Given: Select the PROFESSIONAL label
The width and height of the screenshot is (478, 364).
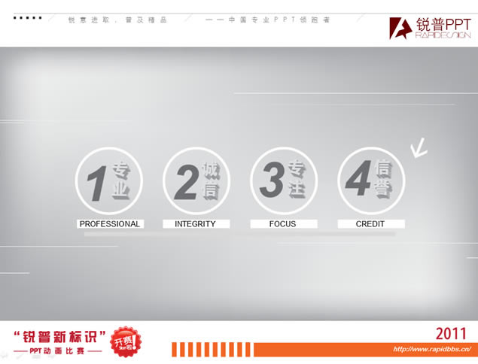Looking at the screenshot, I should click(109, 224).
